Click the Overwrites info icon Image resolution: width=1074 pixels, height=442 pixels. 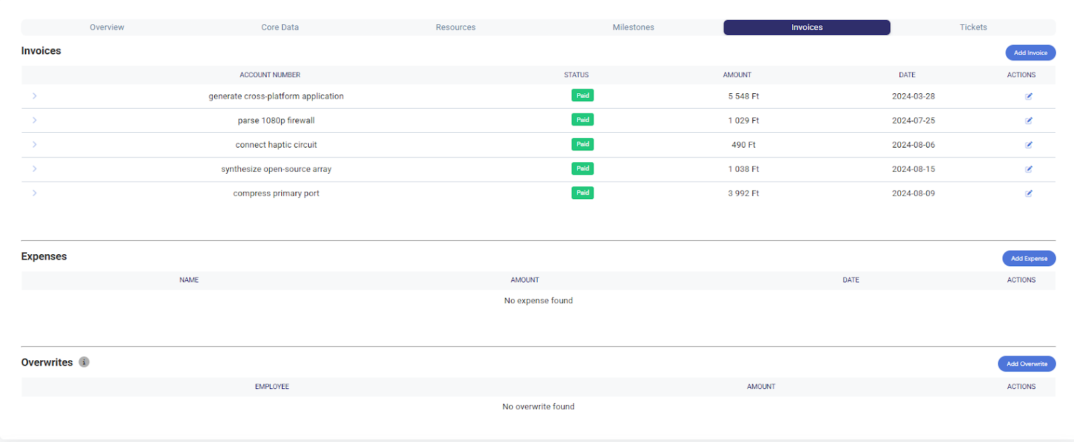[x=84, y=362]
